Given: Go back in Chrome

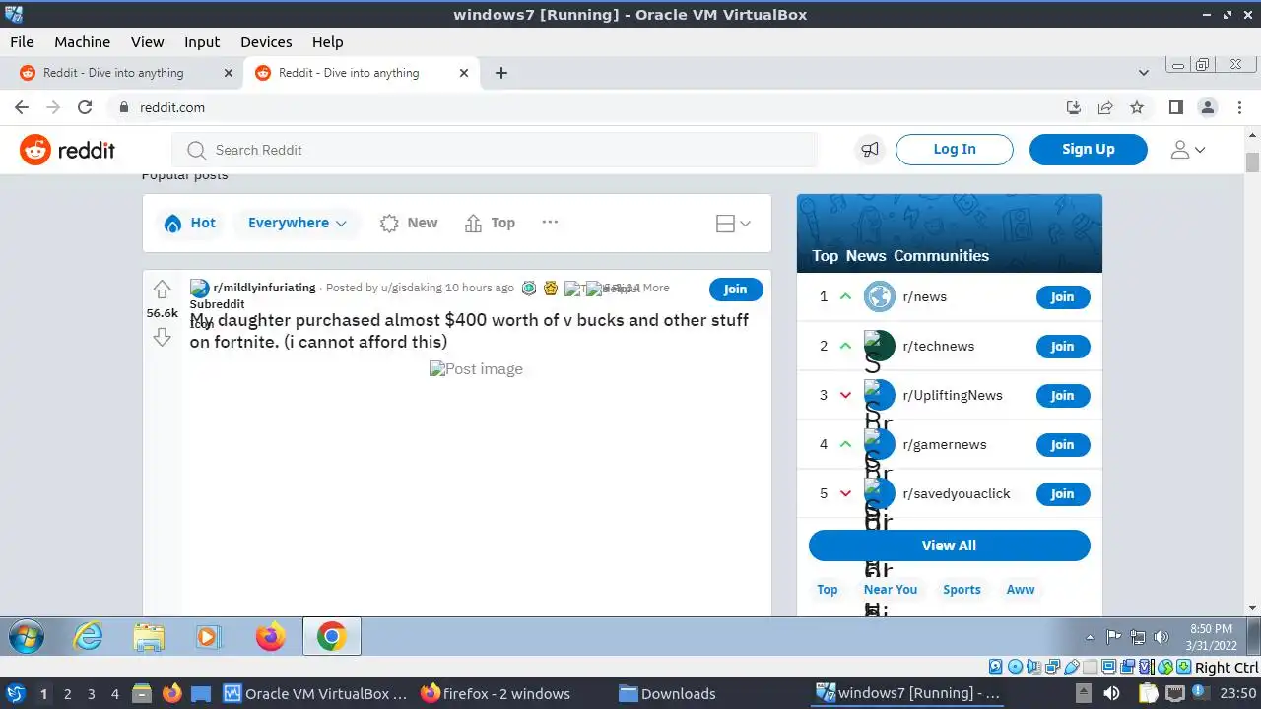Looking at the screenshot, I should pyautogui.click(x=22, y=107).
